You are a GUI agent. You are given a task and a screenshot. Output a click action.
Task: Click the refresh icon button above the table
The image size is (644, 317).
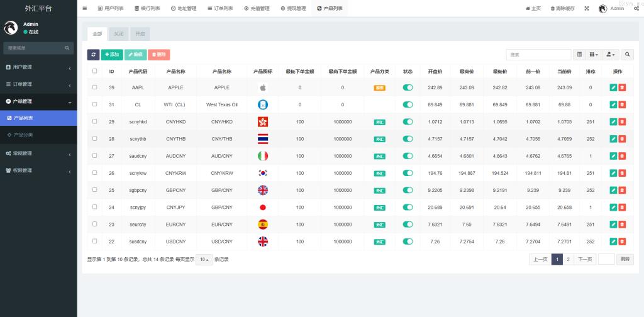(x=93, y=55)
